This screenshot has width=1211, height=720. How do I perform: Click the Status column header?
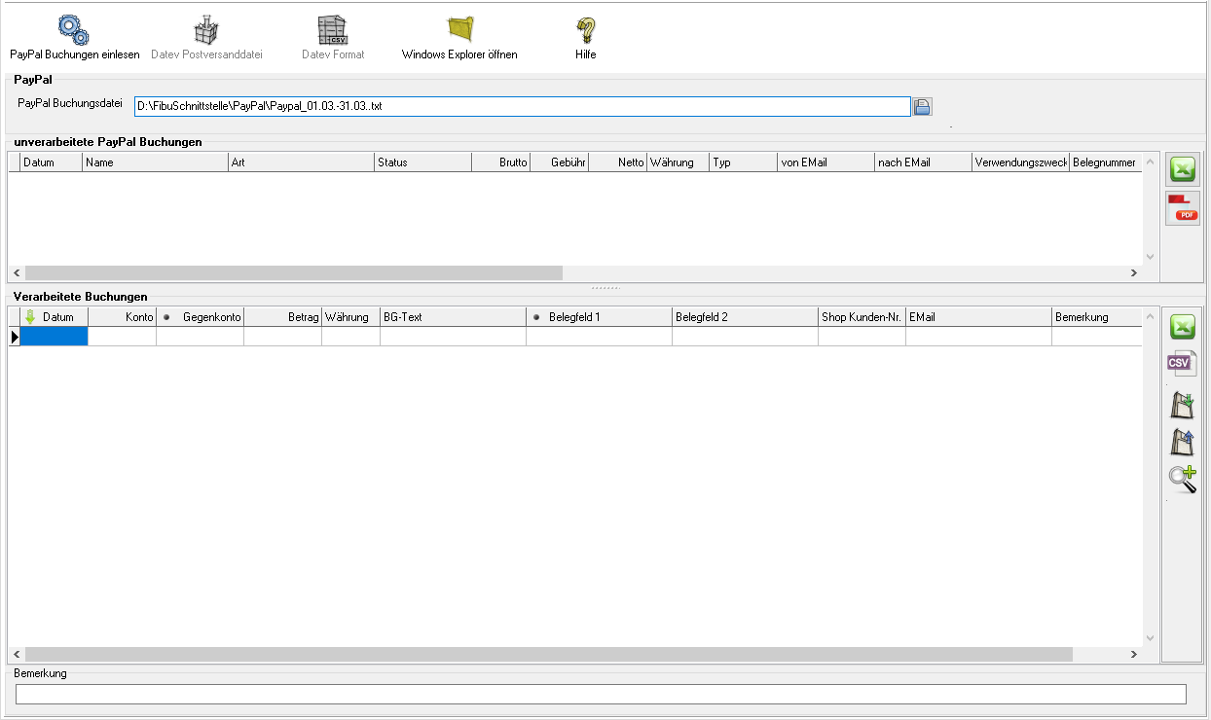(422, 162)
